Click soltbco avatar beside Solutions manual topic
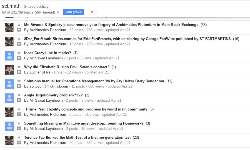Image resolution: width=250 pixels, height=150 pixels. (9, 84)
